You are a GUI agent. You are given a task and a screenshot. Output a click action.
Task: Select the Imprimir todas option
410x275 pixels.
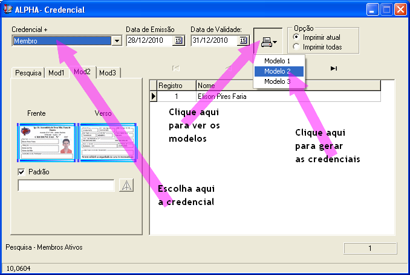pos(296,46)
